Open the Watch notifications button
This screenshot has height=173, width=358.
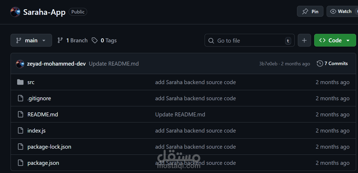click(x=342, y=11)
